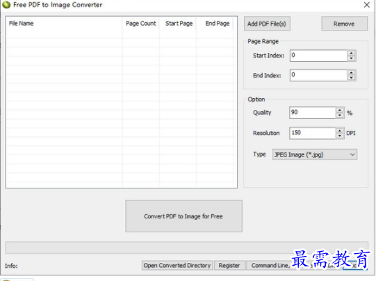The image size is (376, 281).
Task: Decrease Start Index with down arrow
Action: point(351,58)
